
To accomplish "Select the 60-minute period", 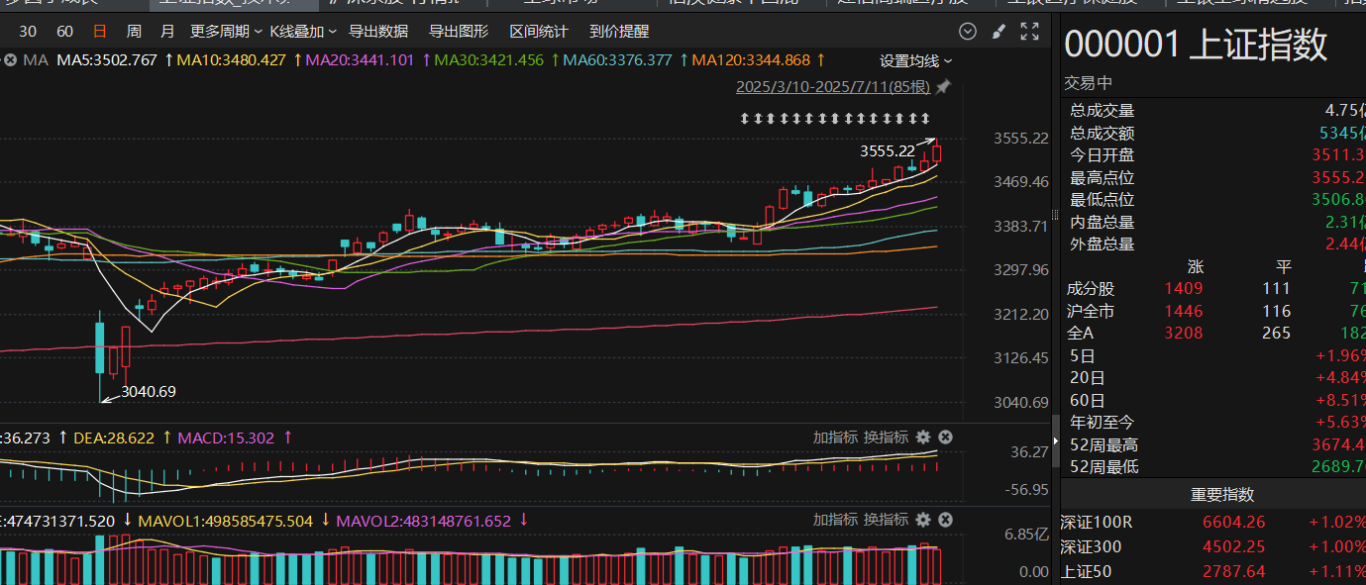I will 64,31.
